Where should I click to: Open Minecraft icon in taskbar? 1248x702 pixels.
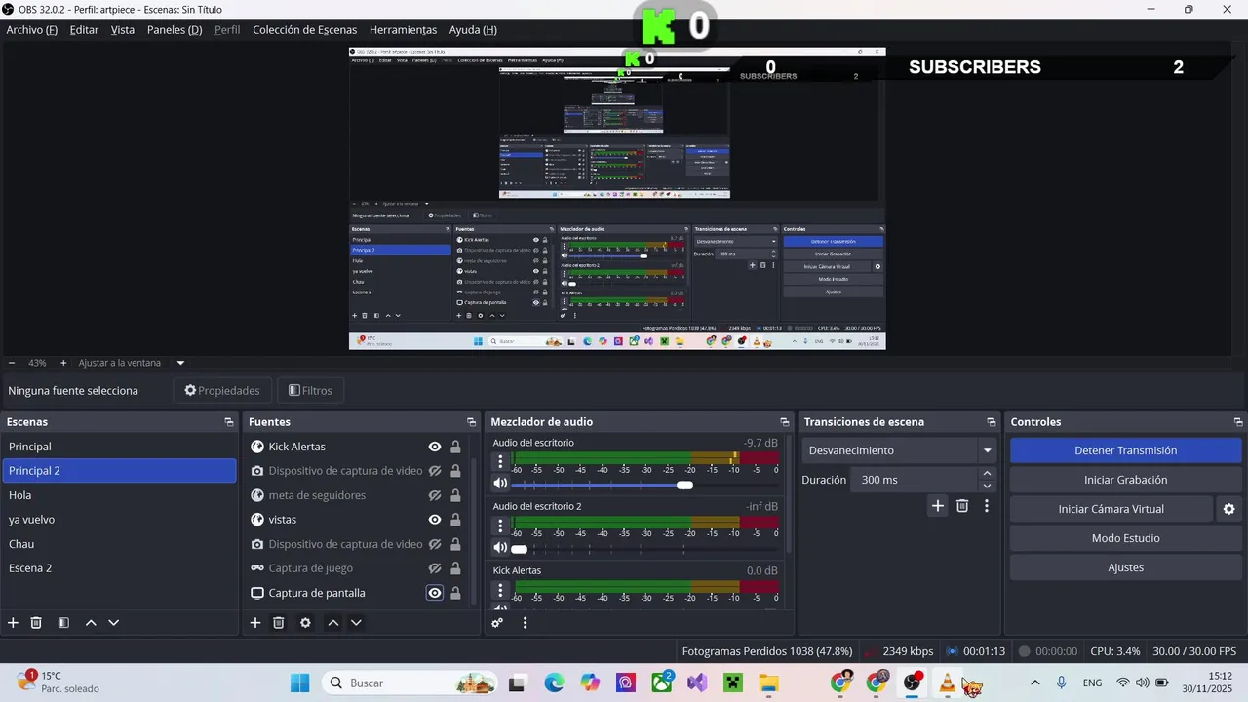point(732,682)
